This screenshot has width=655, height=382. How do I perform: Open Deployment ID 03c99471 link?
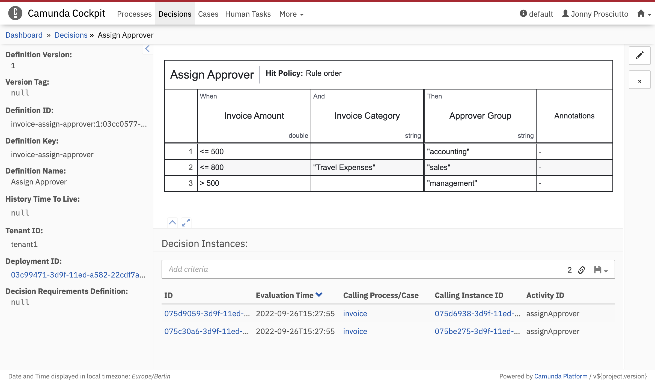pyautogui.click(x=78, y=275)
